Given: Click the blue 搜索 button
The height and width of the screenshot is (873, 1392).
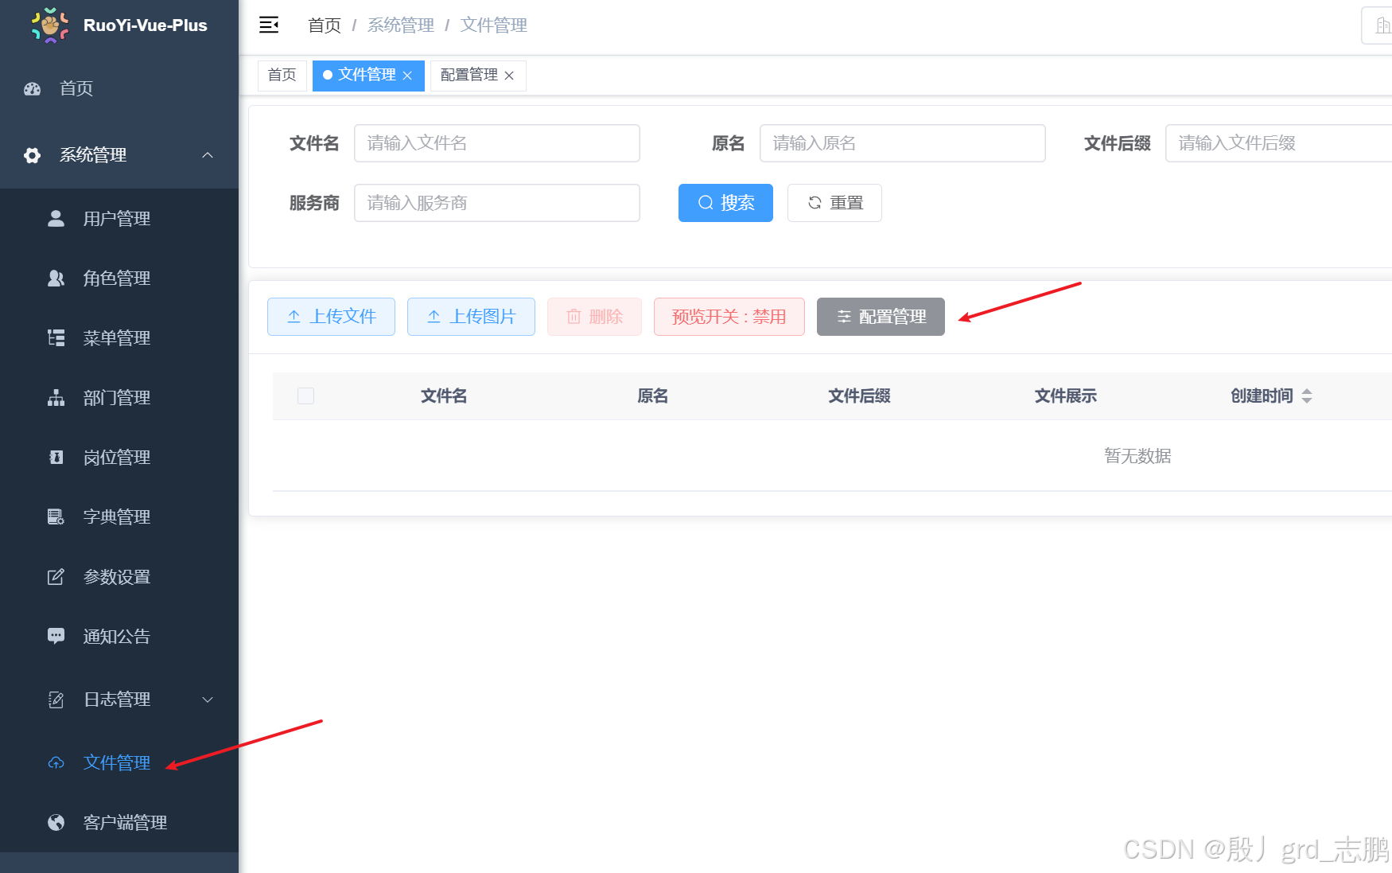Looking at the screenshot, I should tap(725, 203).
